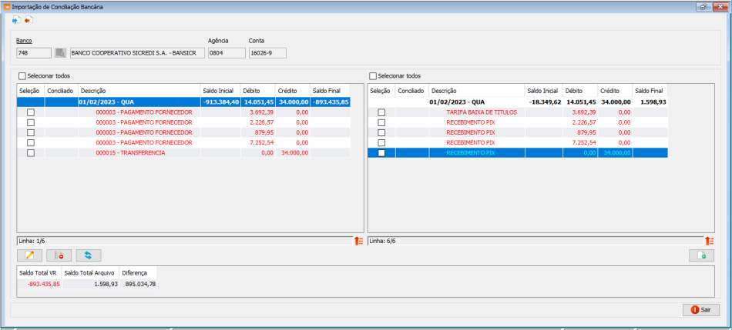
Task: Check the PAGAMENTO FORNECEDOR 2.226,57 row box
Action: 31,122
